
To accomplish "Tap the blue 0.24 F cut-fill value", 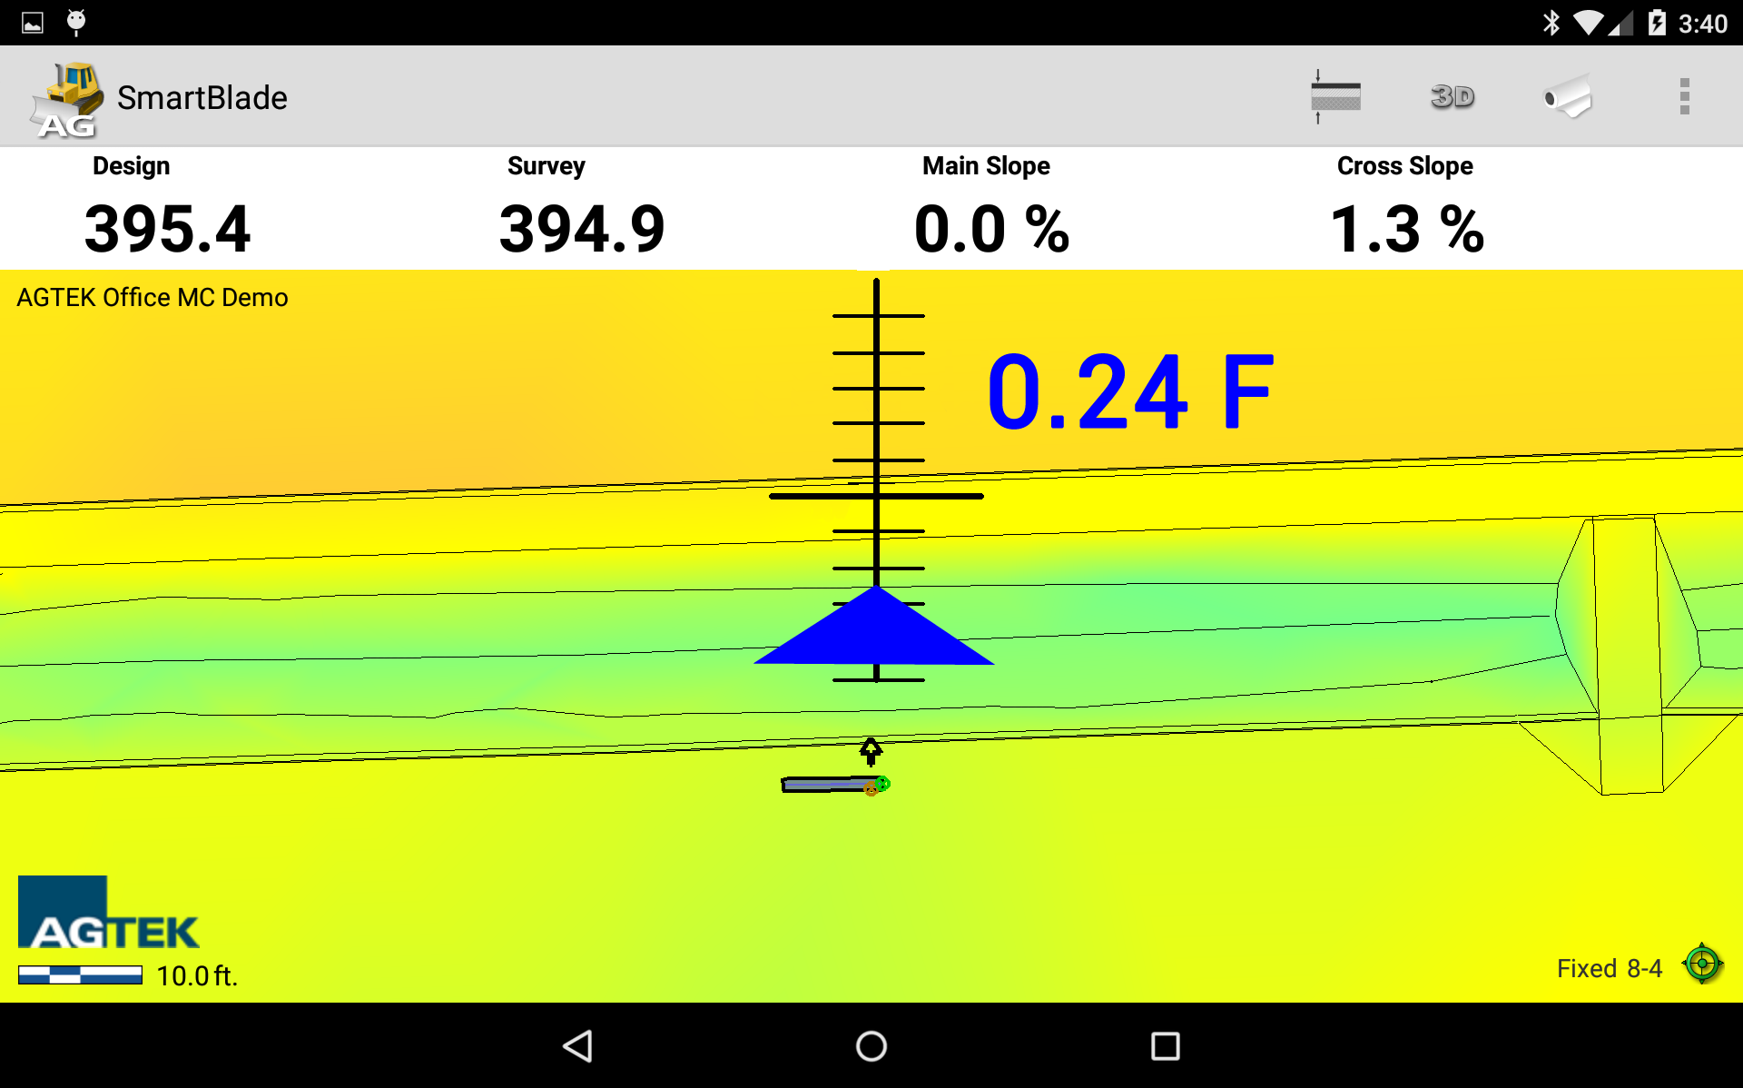I will tap(1128, 391).
